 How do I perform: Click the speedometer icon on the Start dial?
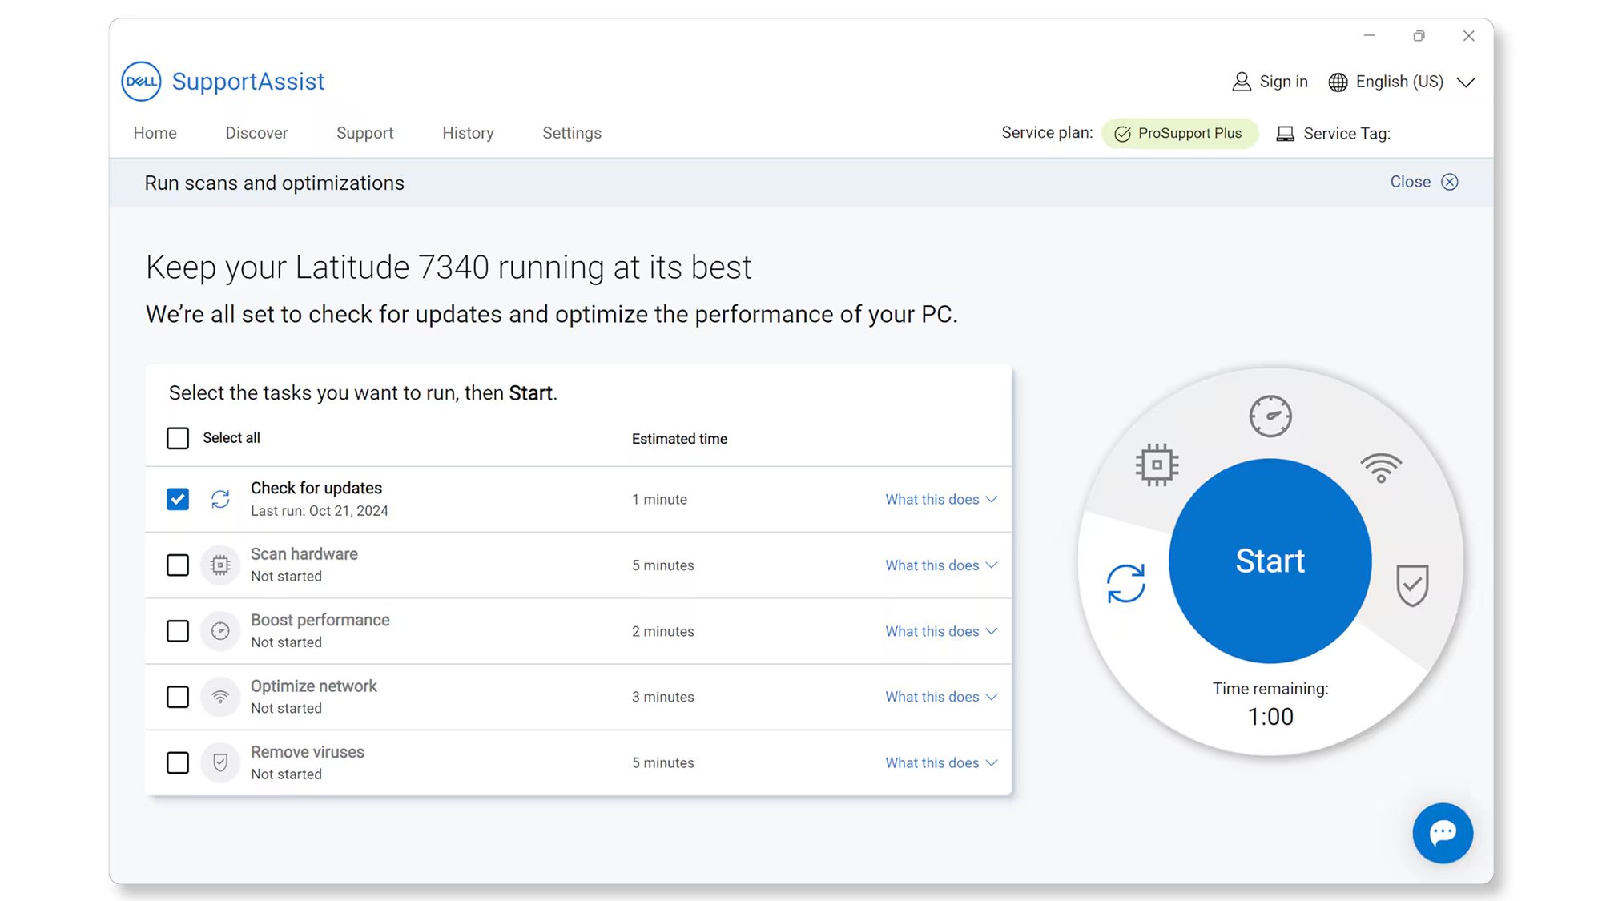[x=1270, y=416]
